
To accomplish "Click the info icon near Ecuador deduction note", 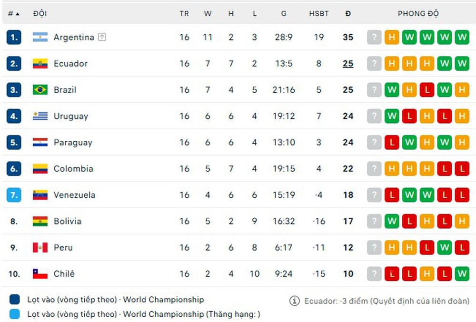I will 295,301.
